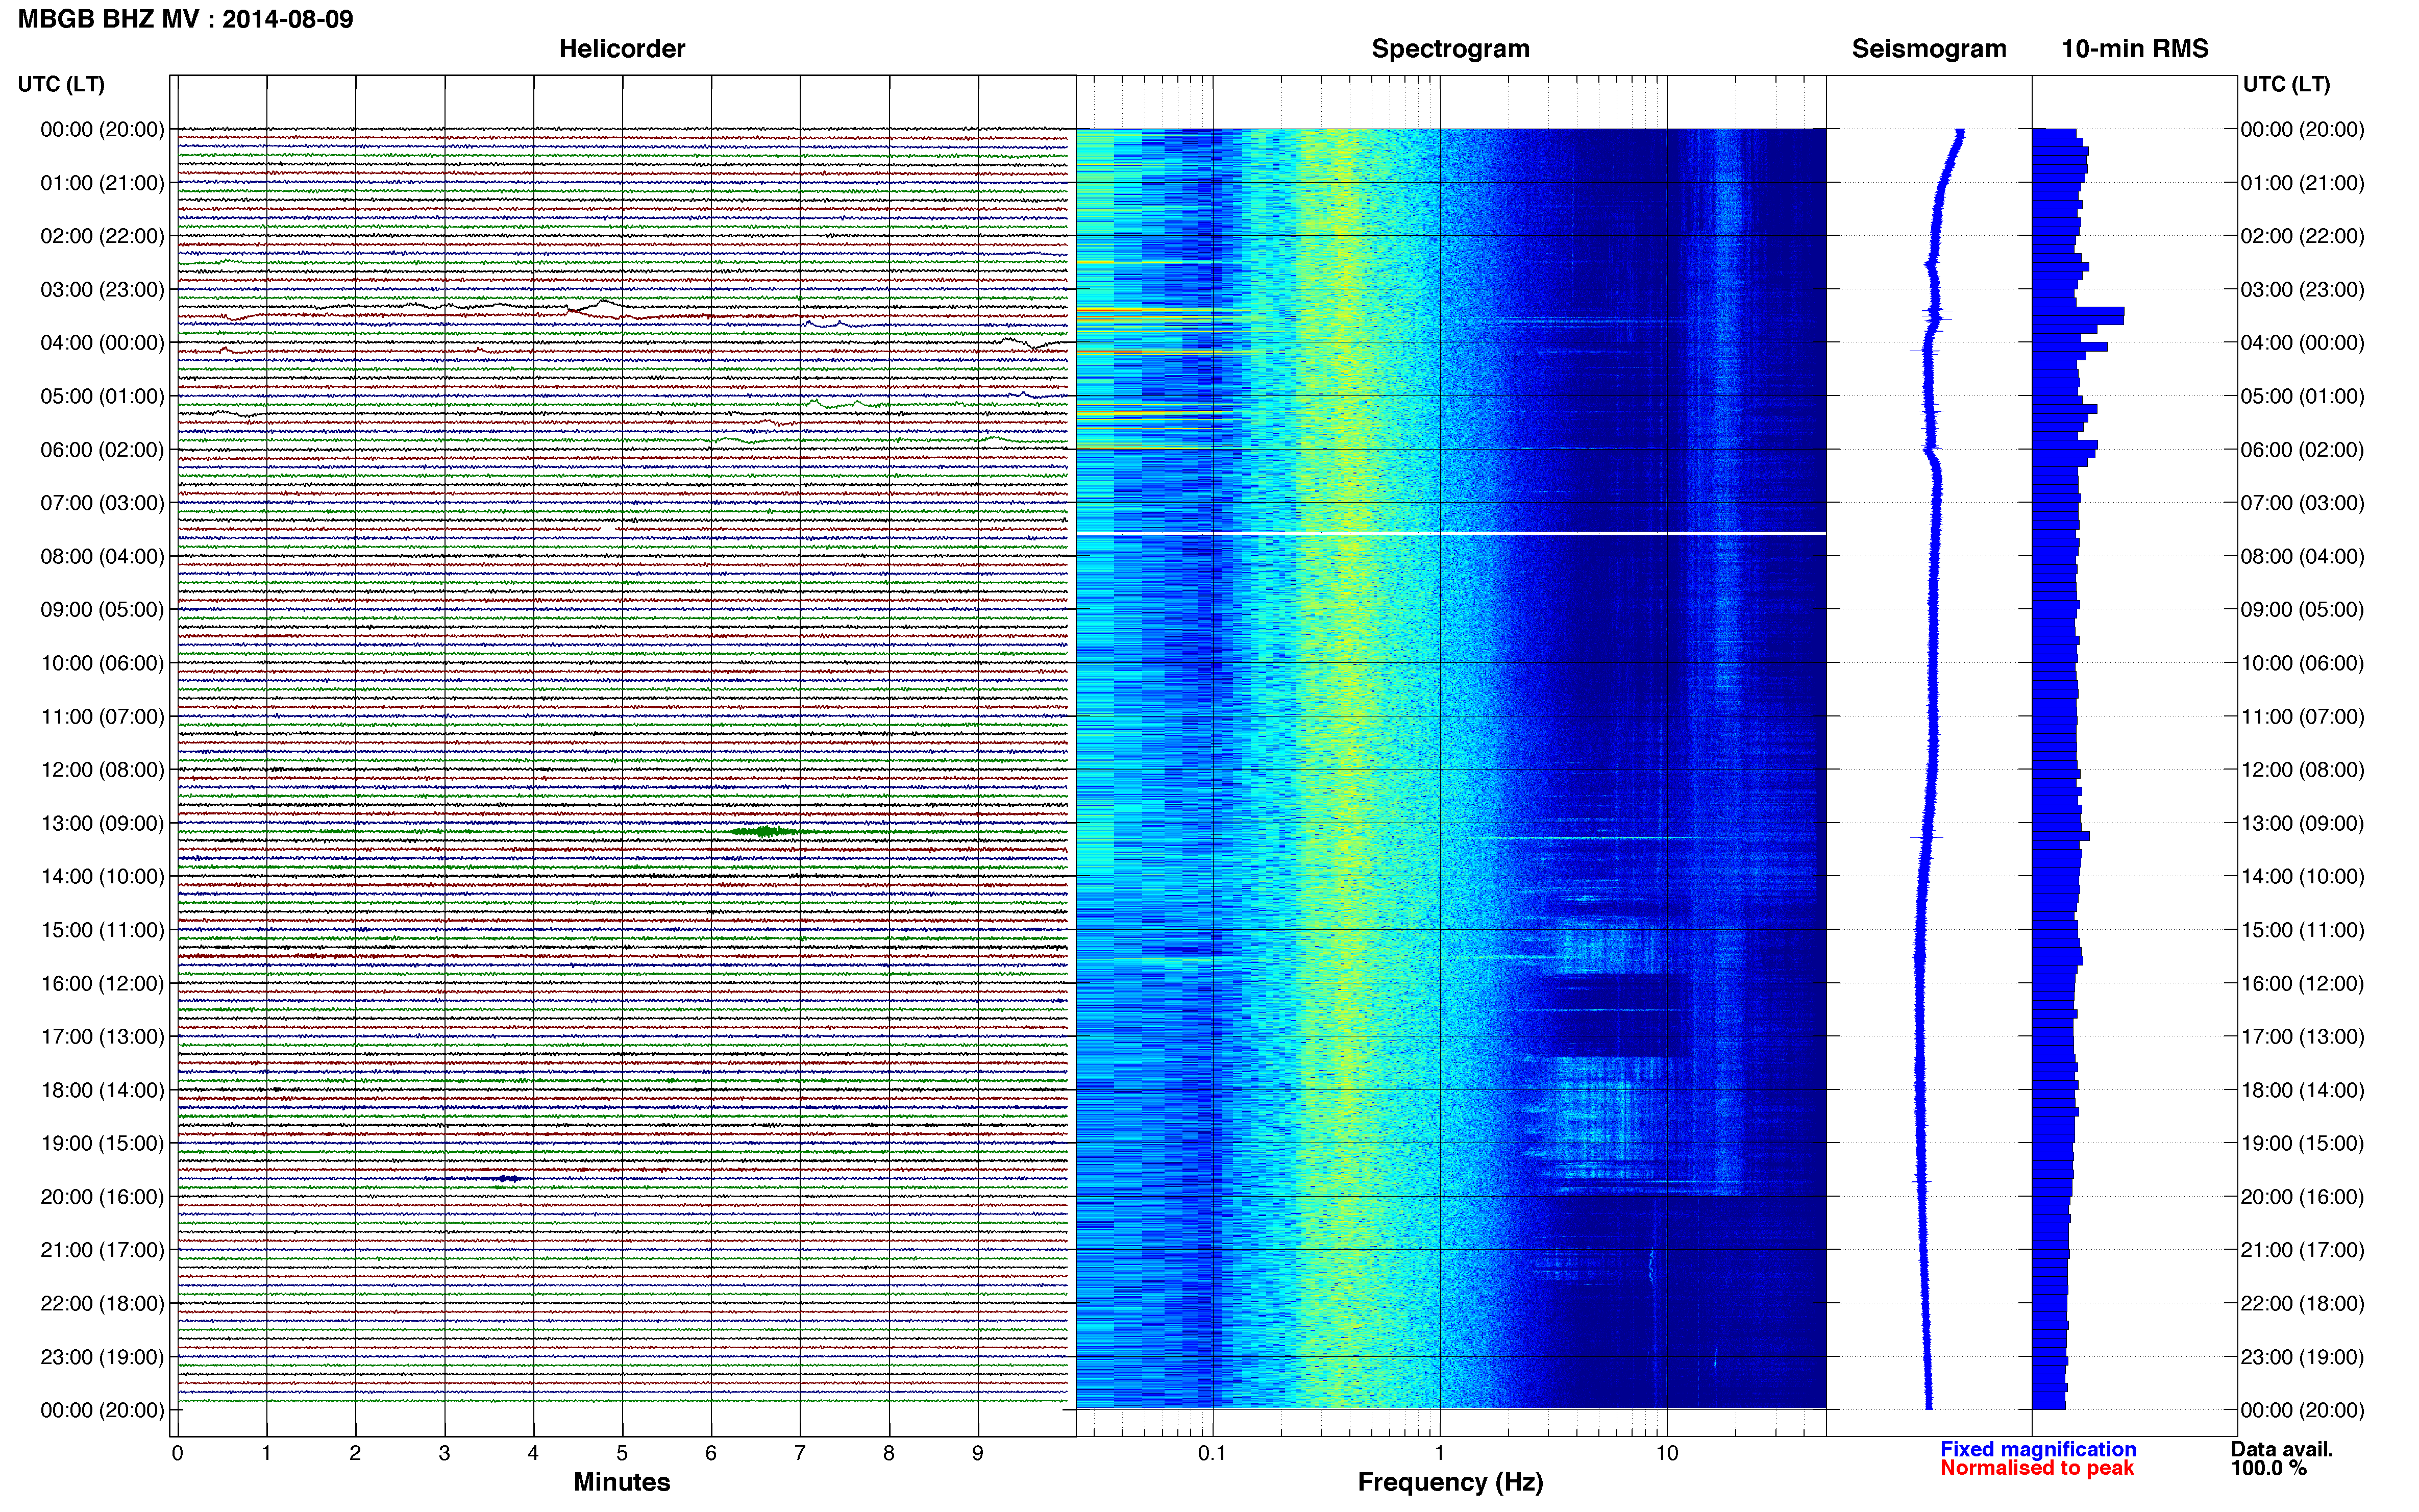Click the 100.0 % data availability value

(2268, 1468)
